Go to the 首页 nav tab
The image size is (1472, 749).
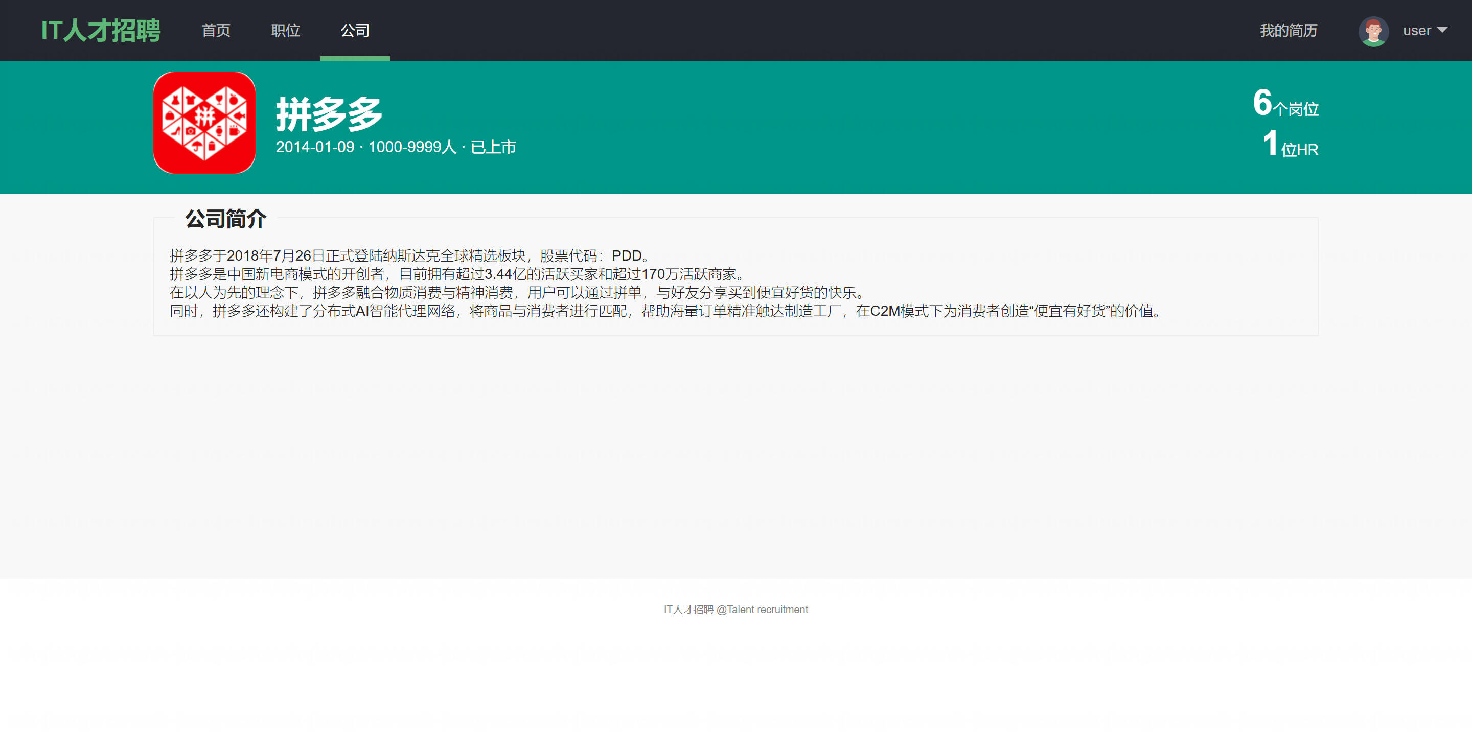216,31
